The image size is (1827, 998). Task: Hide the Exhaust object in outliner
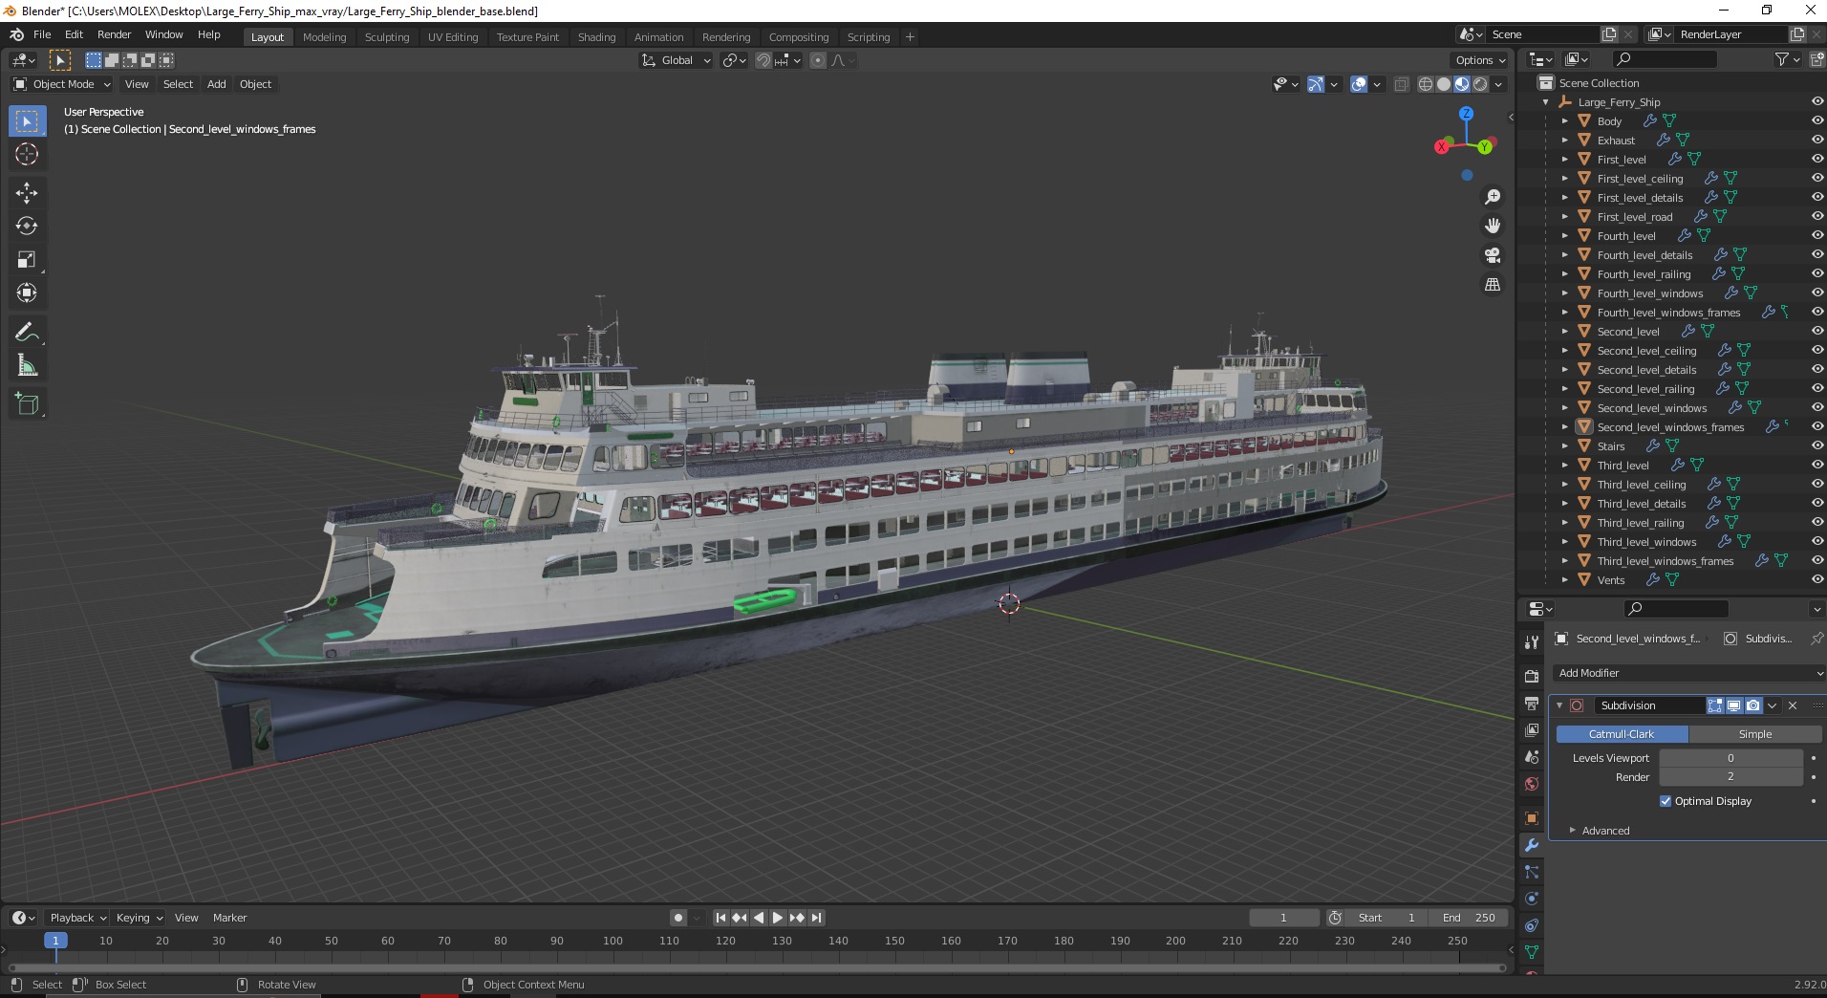pos(1816,141)
